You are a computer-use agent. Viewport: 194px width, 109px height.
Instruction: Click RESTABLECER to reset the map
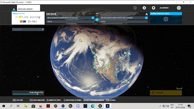(37, 100)
